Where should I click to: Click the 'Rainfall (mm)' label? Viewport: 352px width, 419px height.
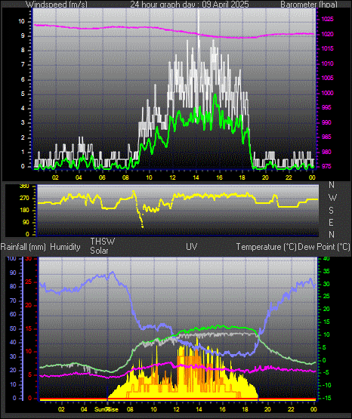23,247
